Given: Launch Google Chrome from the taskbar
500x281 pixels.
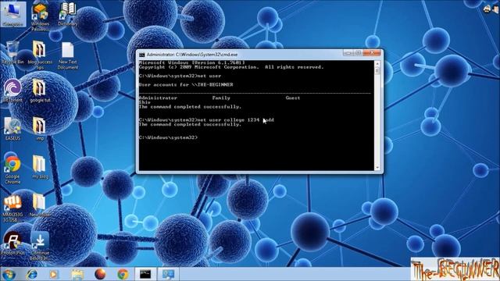Looking at the screenshot, I should (x=123, y=274).
